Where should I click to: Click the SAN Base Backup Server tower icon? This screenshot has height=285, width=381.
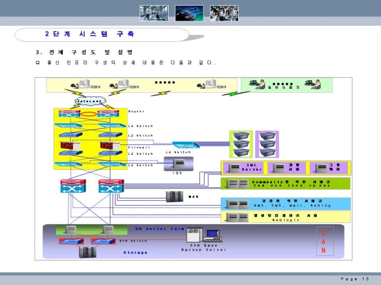click(x=194, y=235)
